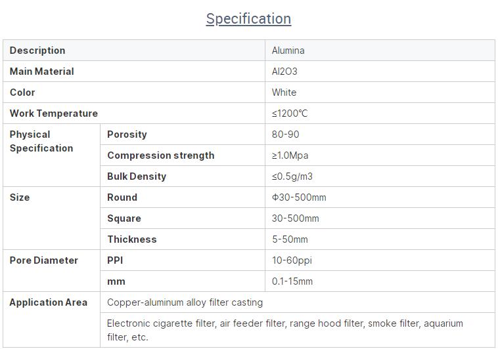
Task: Click the Thickness label
Action: [x=132, y=239]
